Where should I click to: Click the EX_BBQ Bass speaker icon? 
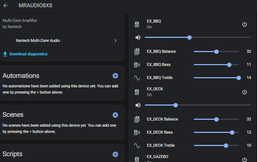tap(137, 65)
